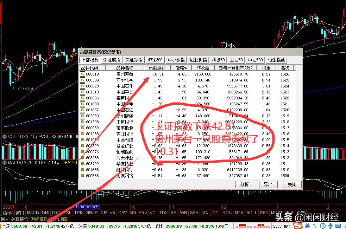
Task: Select the TRIX indicator tab
Action: coord(79,213)
